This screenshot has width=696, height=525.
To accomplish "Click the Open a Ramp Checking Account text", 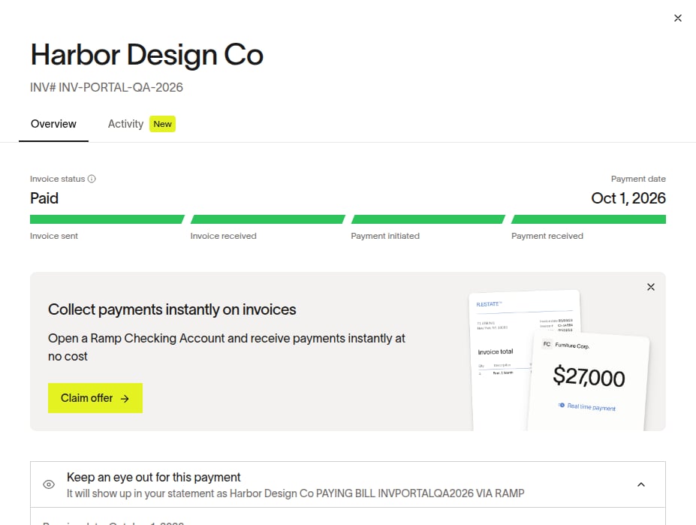I will 227,347.
